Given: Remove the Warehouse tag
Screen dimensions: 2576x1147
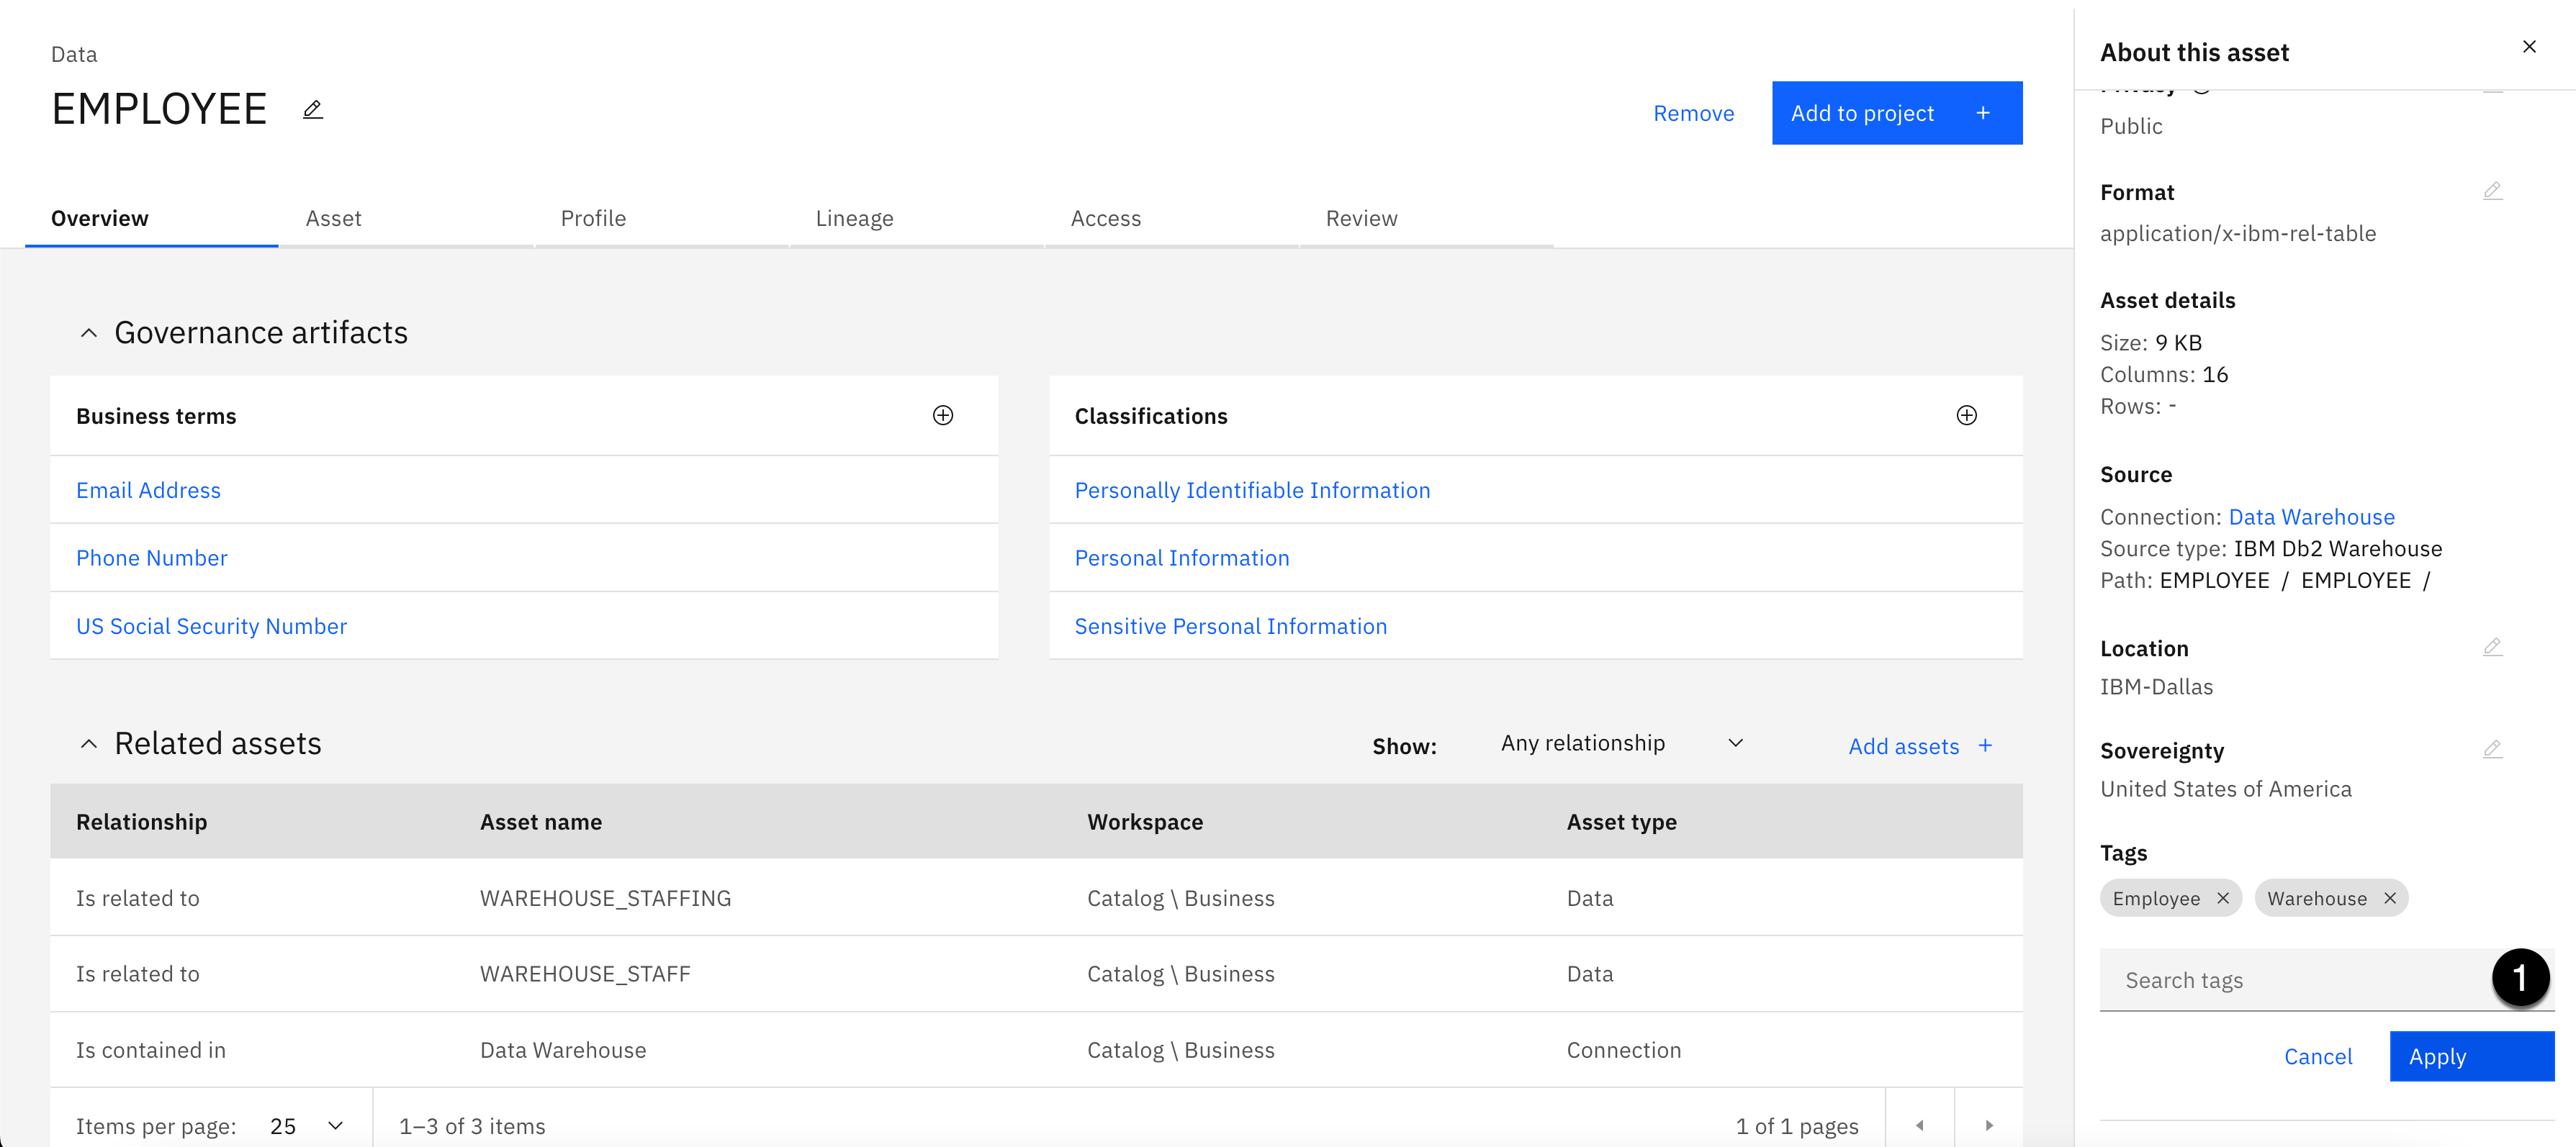Looking at the screenshot, I should click(x=2390, y=898).
